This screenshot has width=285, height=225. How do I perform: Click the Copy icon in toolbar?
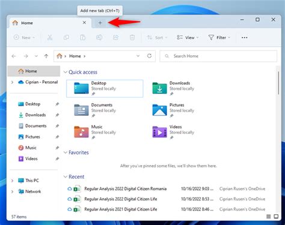66,37
